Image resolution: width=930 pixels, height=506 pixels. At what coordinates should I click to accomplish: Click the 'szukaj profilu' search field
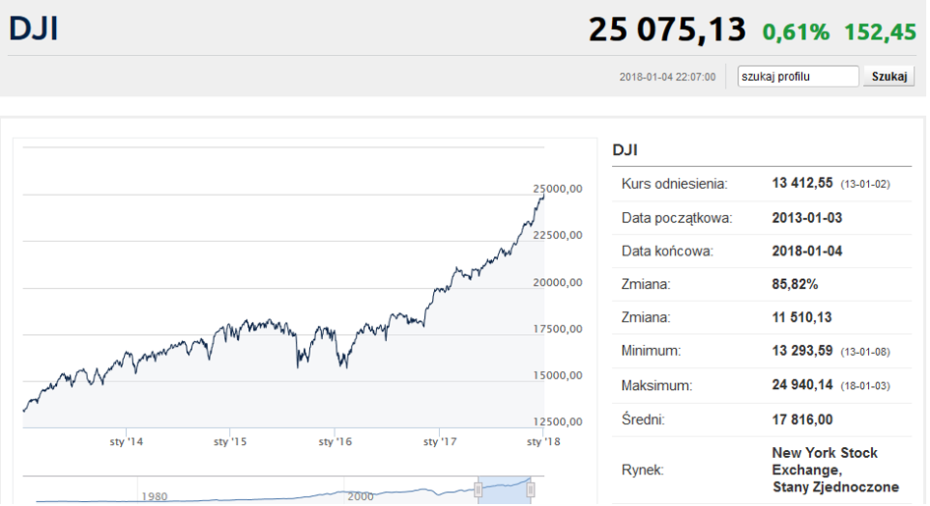pos(798,77)
